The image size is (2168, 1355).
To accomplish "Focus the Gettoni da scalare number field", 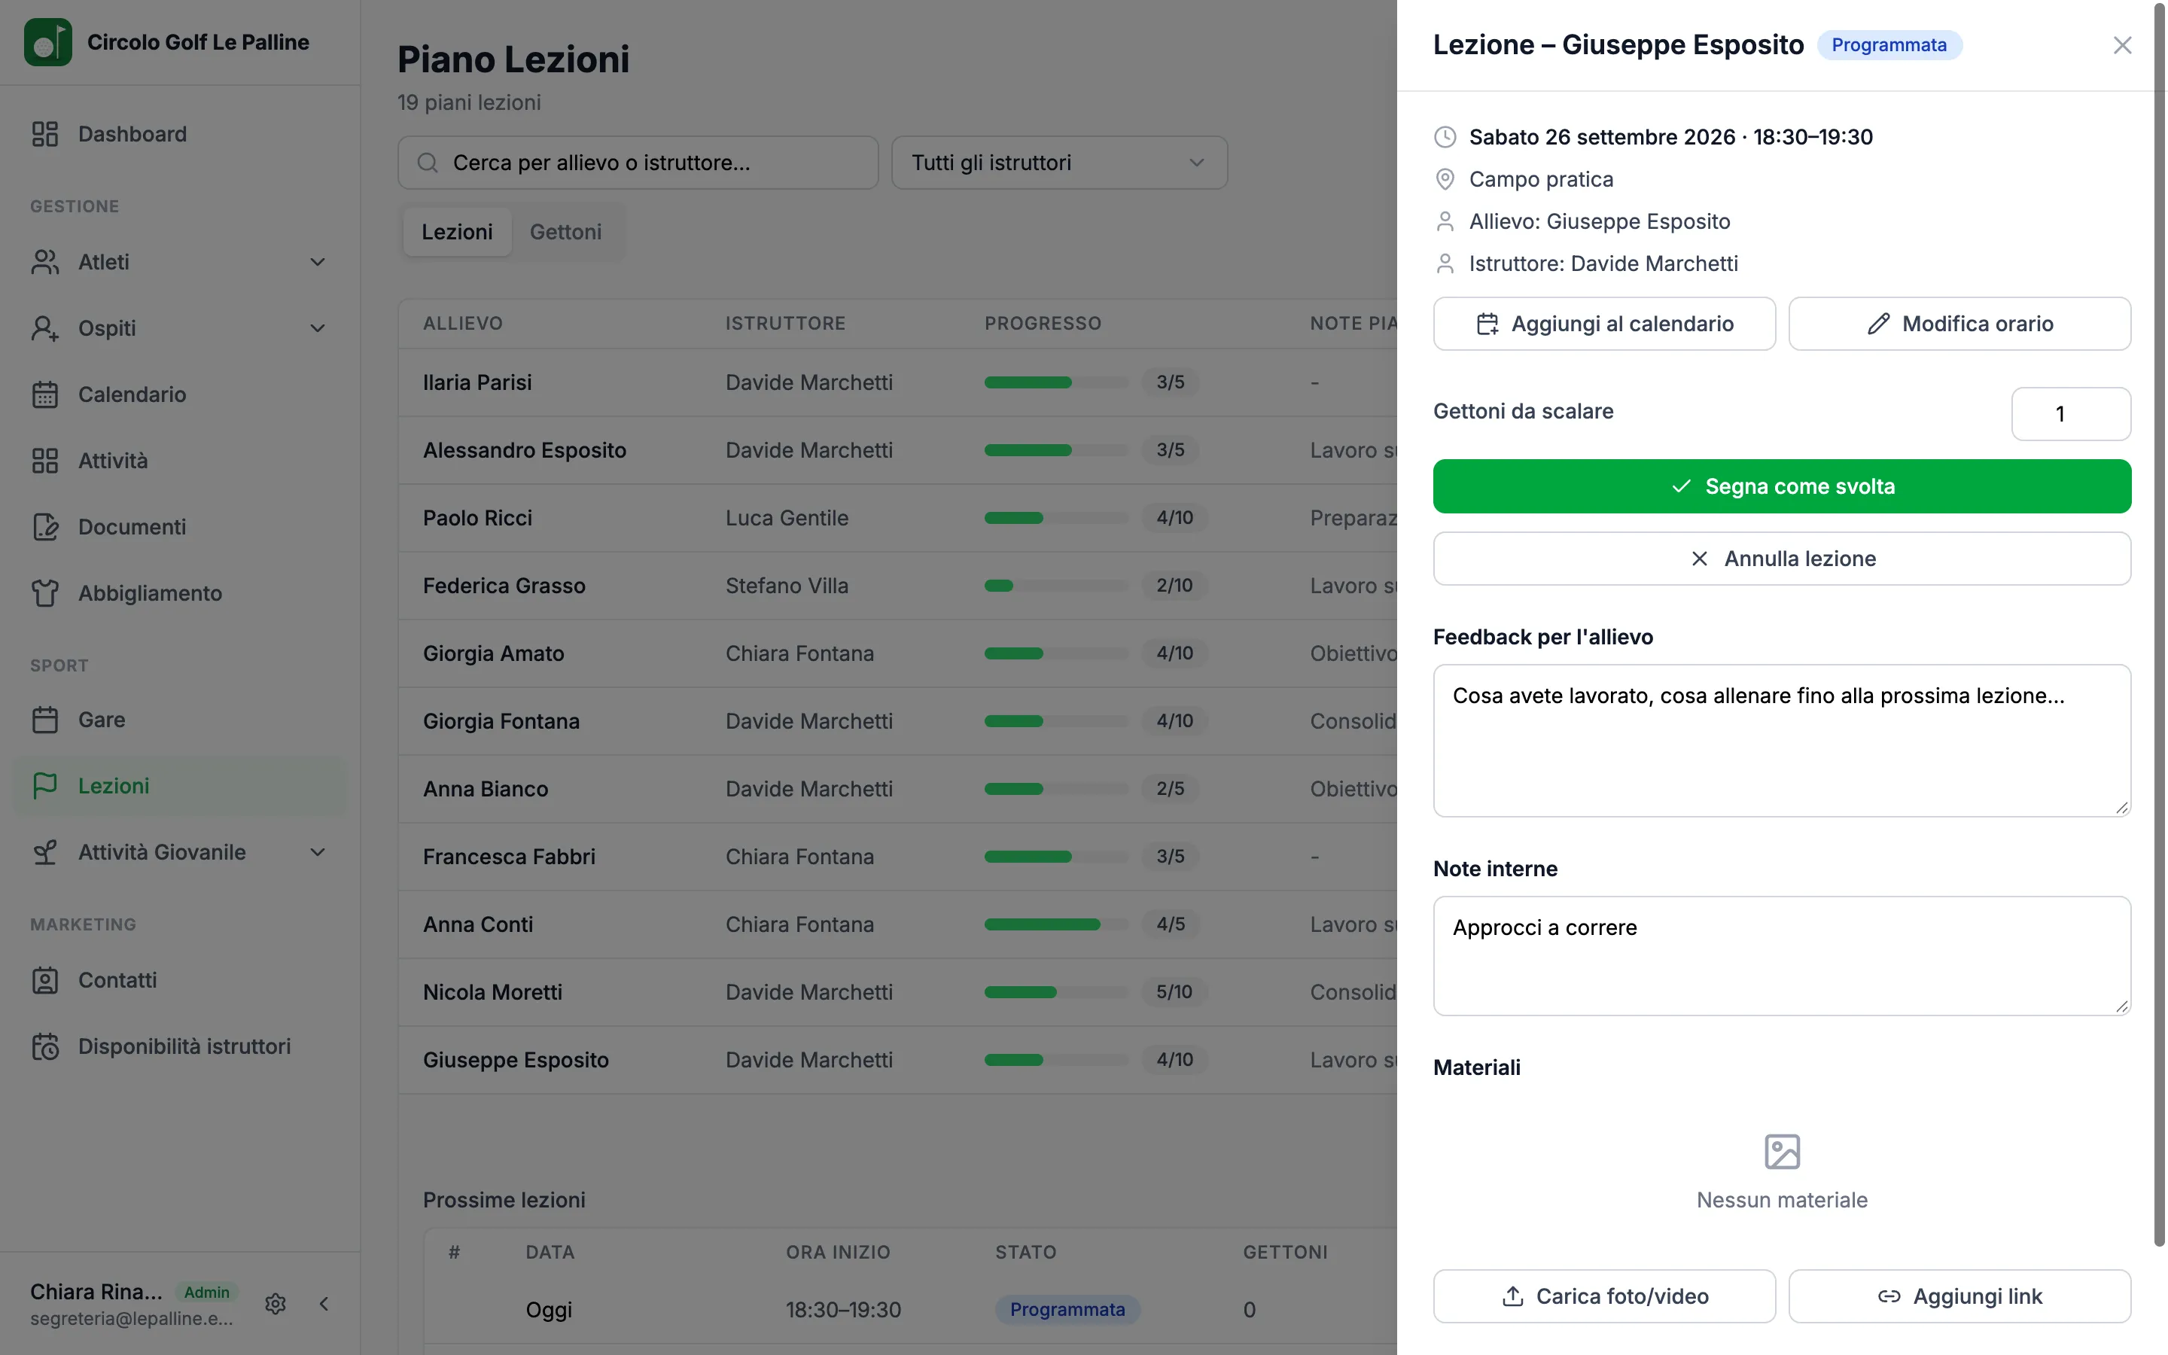I will click(x=2070, y=414).
